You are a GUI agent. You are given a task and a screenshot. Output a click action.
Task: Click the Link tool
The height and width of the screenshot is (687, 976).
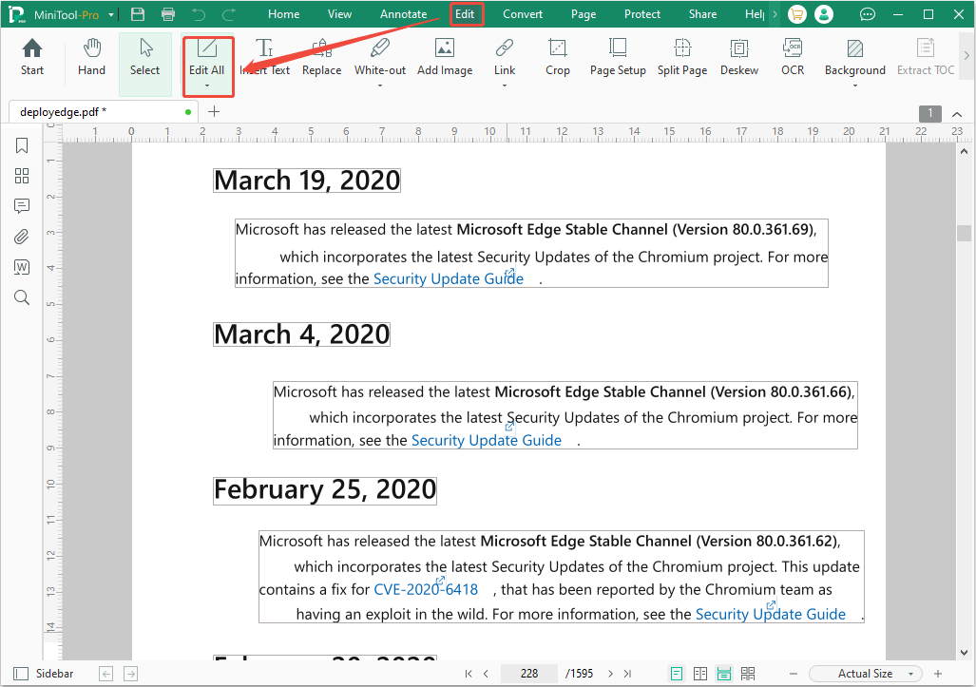coord(505,57)
